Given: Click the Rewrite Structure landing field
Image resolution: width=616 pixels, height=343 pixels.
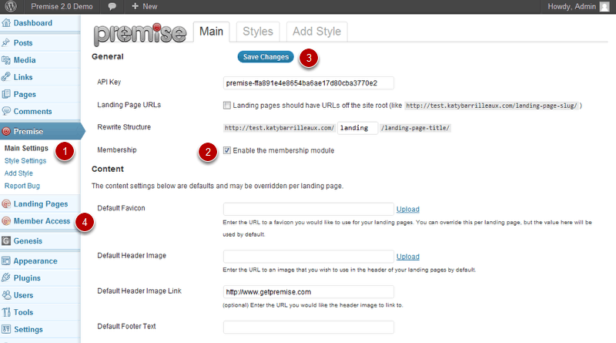Looking at the screenshot, I should click(357, 128).
